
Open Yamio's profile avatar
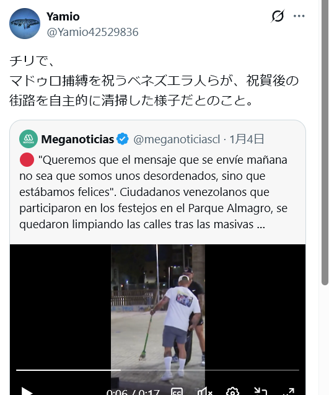25,24
